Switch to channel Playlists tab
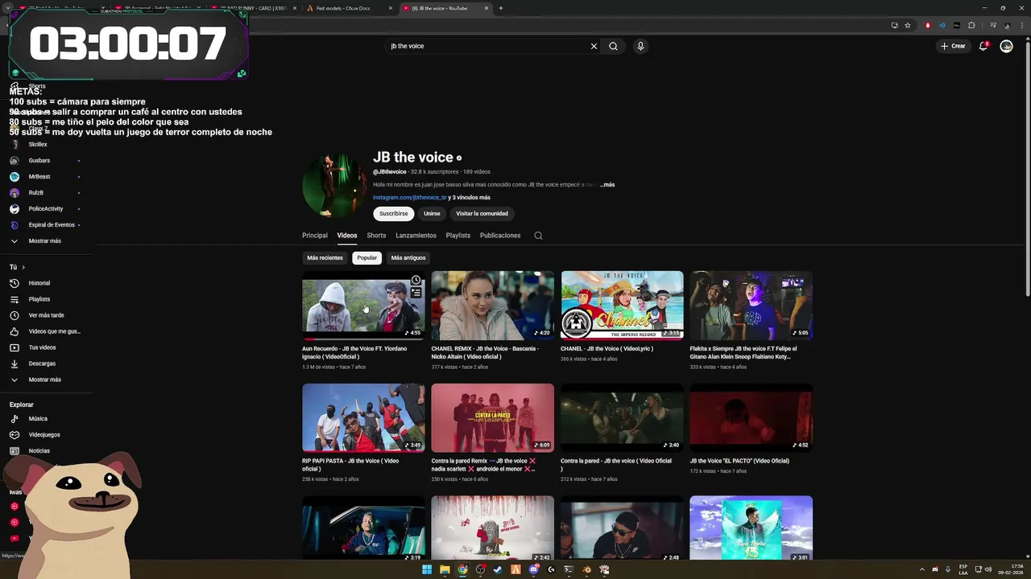This screenshot has width=1031, height=579. pos(458,236)
